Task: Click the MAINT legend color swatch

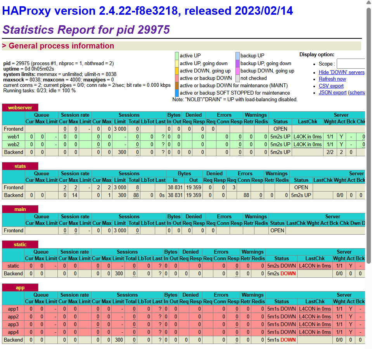Action: (177, 86)
